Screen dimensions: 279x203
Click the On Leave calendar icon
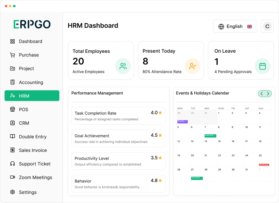tap(263, 66)
